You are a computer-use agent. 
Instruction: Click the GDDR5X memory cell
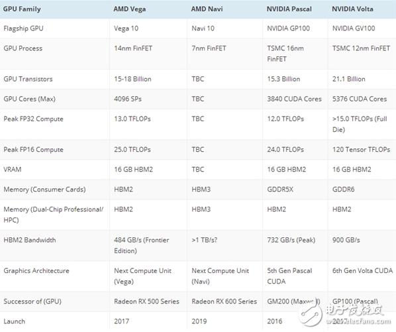tap(280, 190)
